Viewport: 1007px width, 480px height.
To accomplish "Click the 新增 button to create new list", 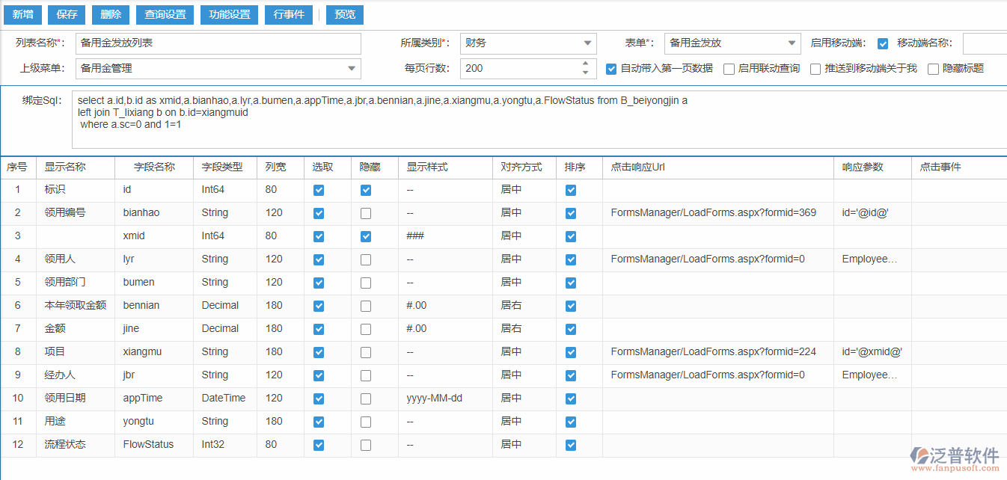I will [x=22, y=14].
